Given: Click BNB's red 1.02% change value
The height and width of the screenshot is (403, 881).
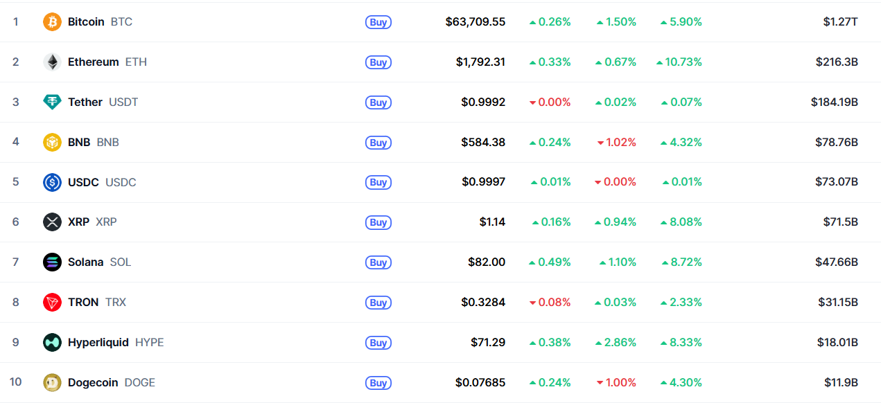Looking at the screenshot, I should click(x=616, y=142).
